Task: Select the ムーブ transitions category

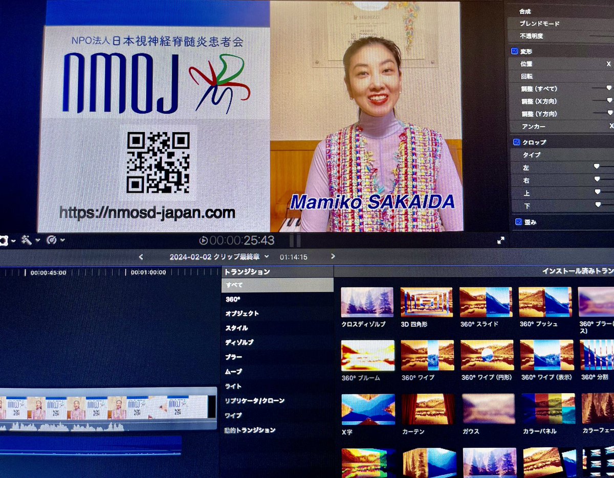Action: pos(278,372)
